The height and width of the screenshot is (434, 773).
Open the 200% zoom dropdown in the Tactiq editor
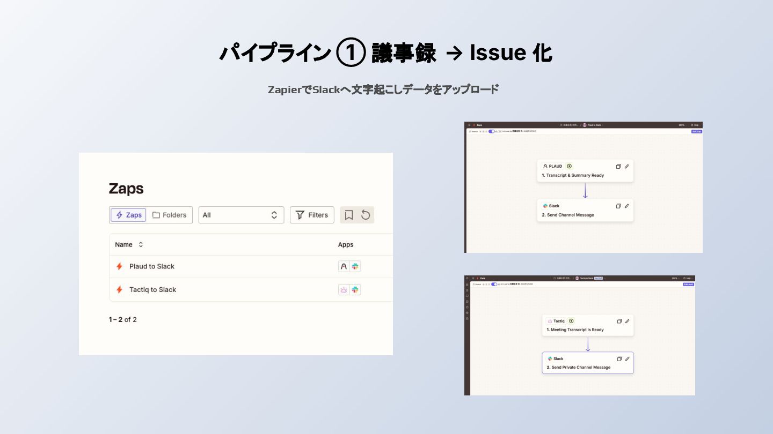click(x=675, y=278)
